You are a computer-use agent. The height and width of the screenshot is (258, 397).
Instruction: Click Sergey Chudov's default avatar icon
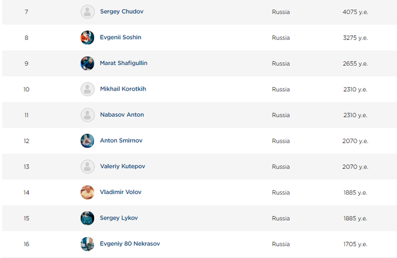(x=87, y=12)
